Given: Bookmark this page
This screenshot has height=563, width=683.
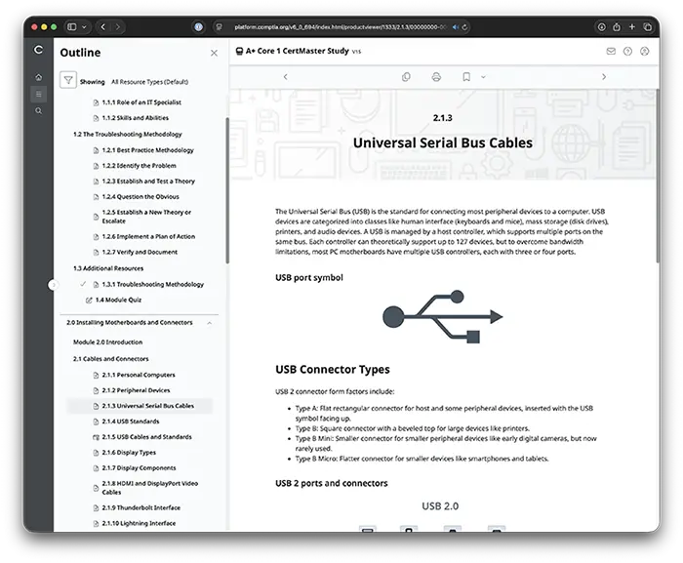Looking at the screenshot, I should point(466,76).
